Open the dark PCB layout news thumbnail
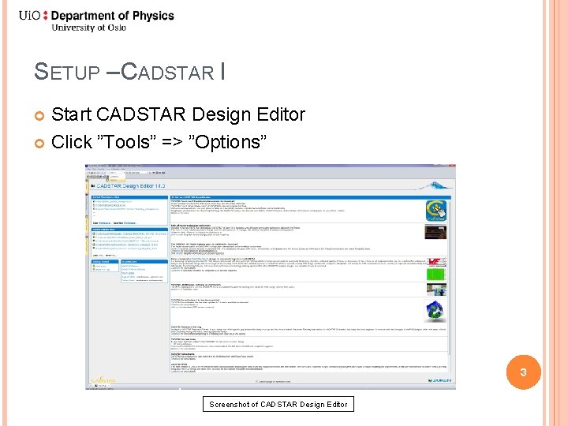Viewport: 568px width, 426px height. [435, 232]
